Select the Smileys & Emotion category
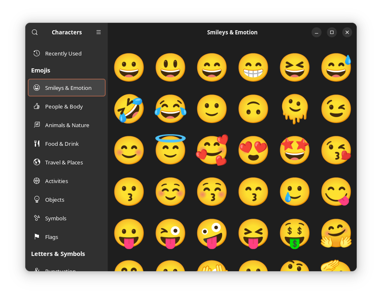This screenshot has width=382, height=299. coord(67,88)
